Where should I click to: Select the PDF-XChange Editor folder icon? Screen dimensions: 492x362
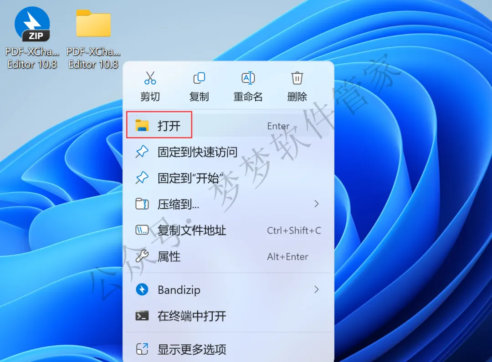93,23
